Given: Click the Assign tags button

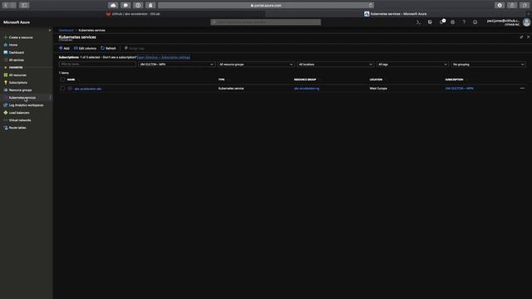Looking at the screenshot, I should tap(135, 48).
